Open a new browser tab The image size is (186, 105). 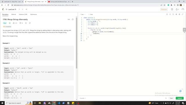coord(72,2)
